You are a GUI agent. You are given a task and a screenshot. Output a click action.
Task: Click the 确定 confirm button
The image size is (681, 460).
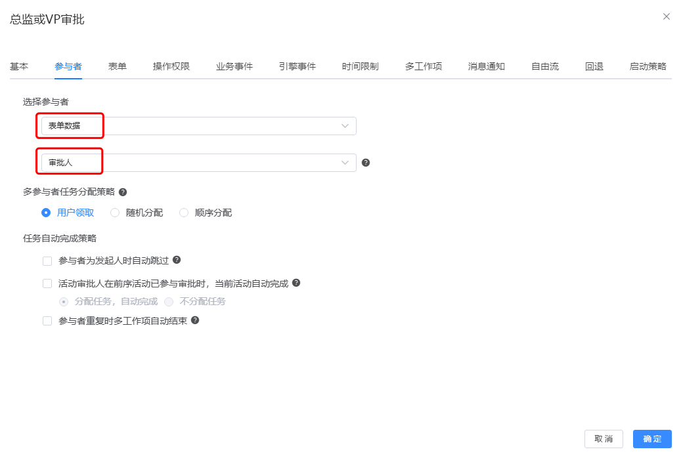pos(651,438)
